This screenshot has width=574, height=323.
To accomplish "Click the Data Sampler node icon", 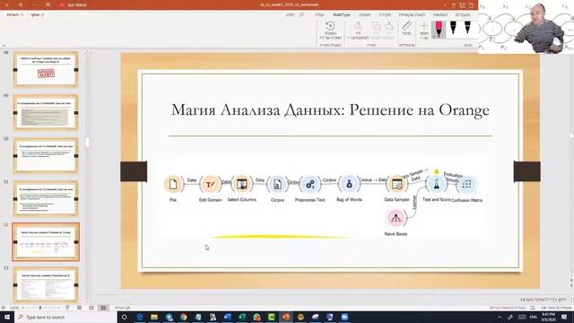I will [396, 184].
